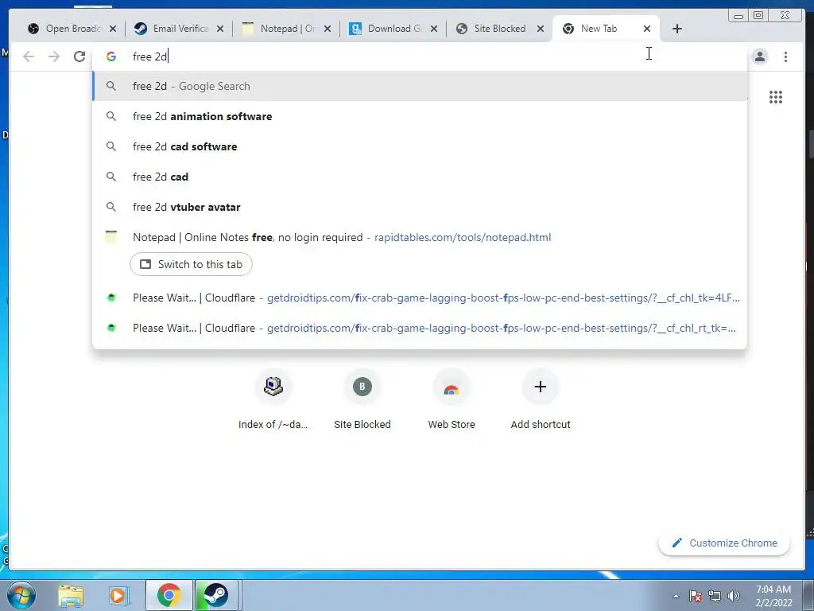Show hidden system tray icons

[676, 596]
